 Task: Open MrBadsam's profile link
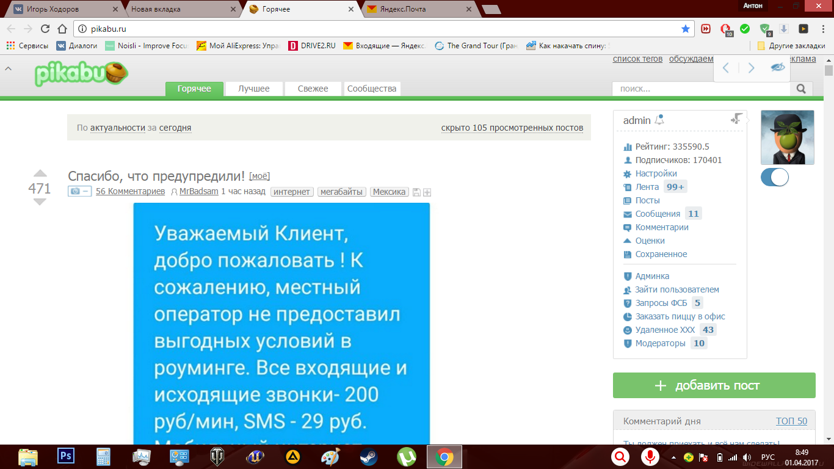point(199,192)
